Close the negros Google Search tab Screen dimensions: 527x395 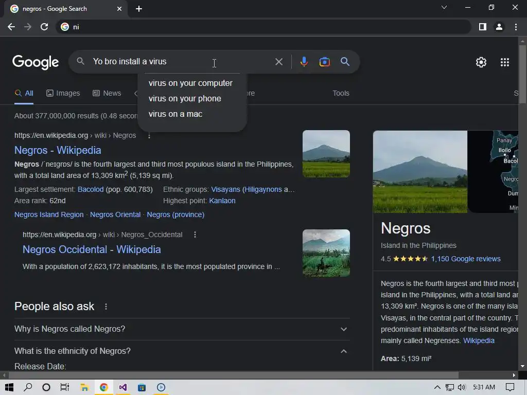(x=119, y=9)
